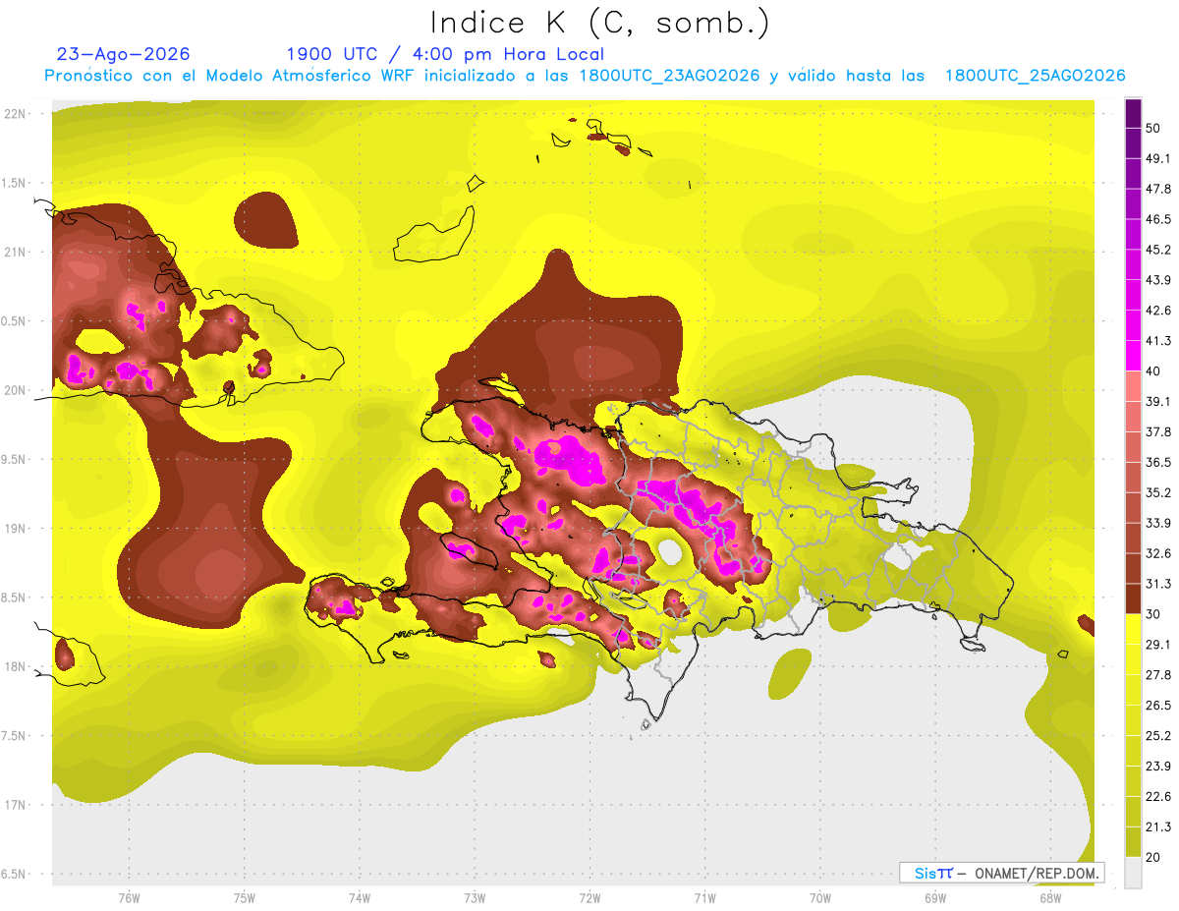Click the longitude tick label '74W'
Image resolution: width=1179 pixels, height=911 pixels.
pyautogui.click(x=359, y=898)
